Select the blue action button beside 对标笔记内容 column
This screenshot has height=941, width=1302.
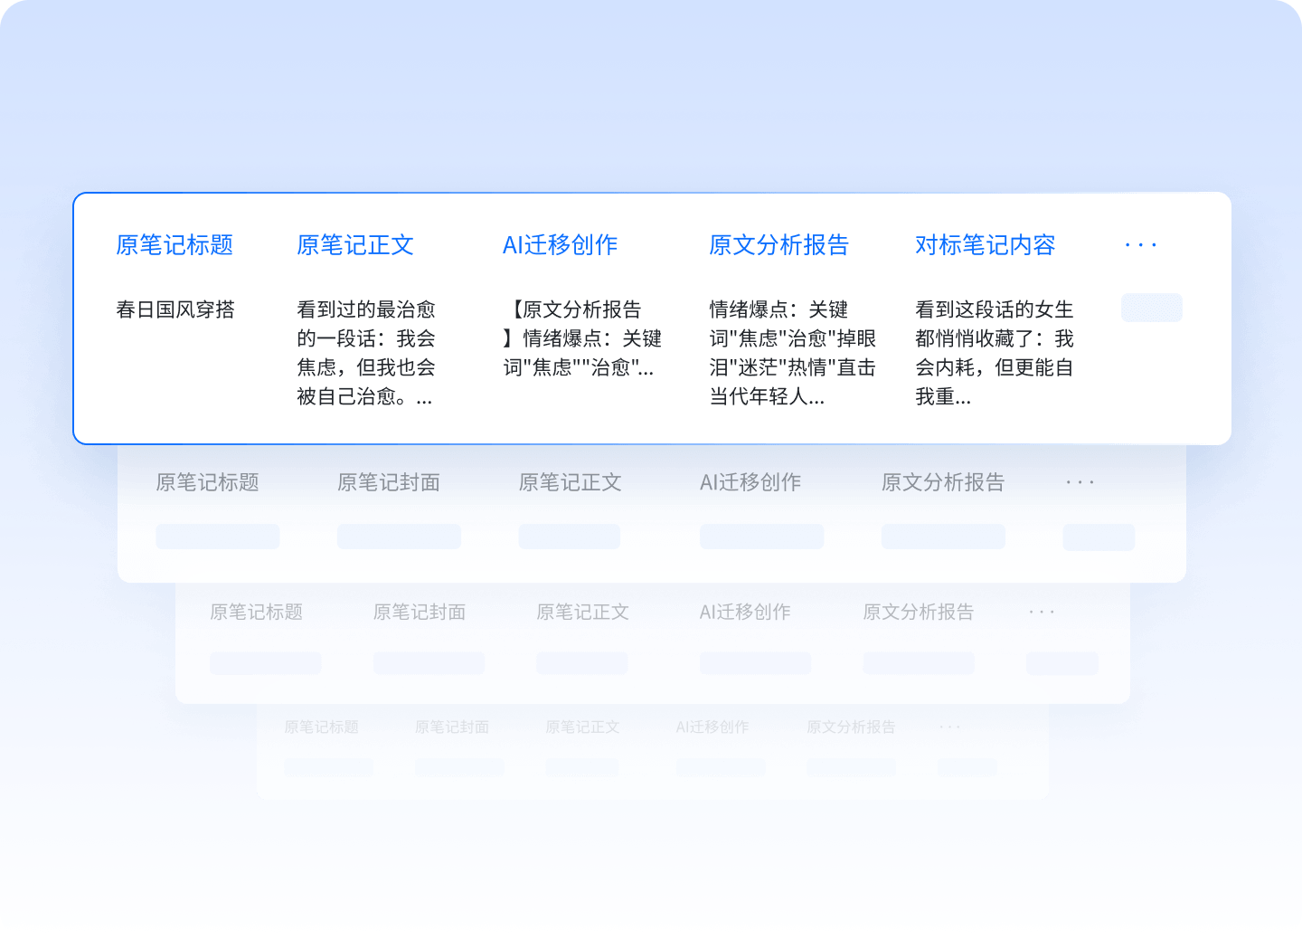[x=1151, y=308]
